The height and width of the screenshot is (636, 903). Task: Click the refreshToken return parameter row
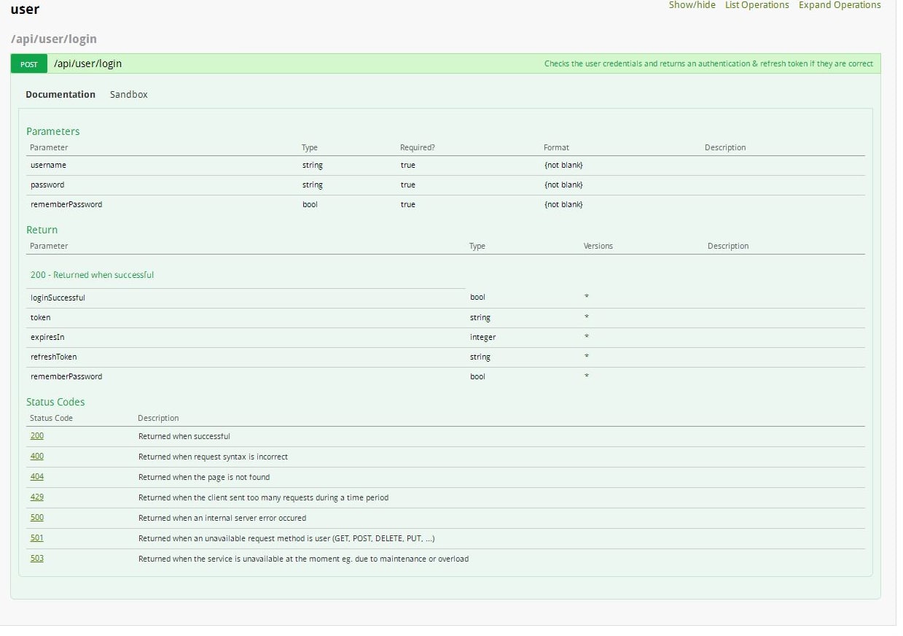click(53, 357)
